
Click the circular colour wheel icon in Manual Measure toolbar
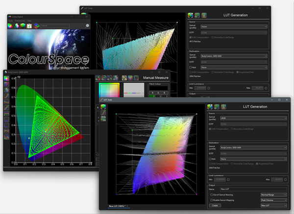[x=104, y=78]
